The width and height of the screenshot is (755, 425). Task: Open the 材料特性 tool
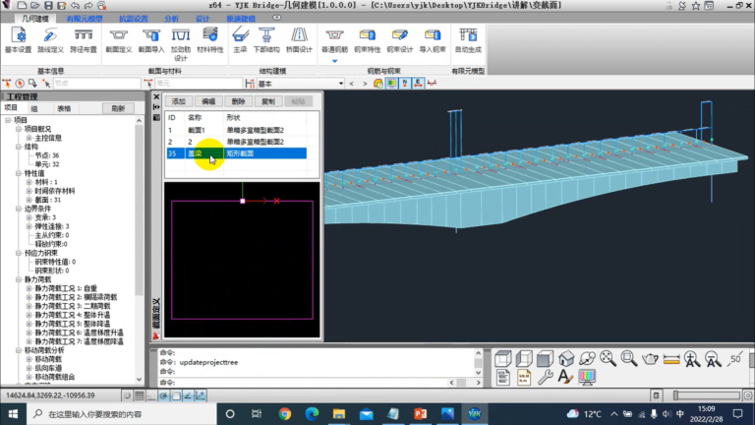(210, 40)
